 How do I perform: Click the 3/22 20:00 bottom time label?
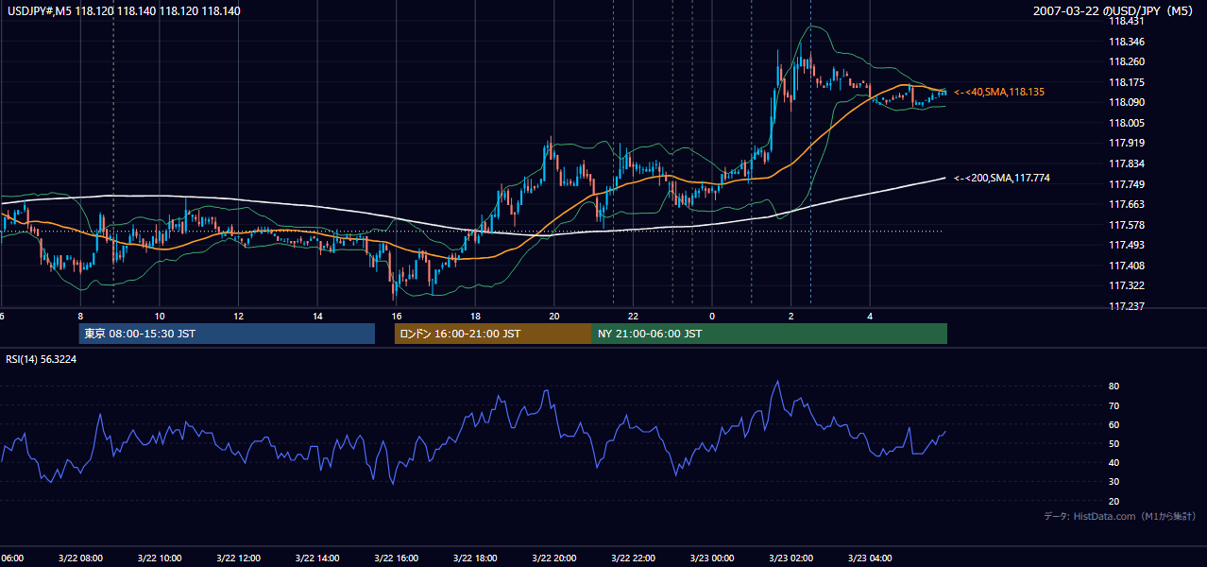[x=553, y=558]
